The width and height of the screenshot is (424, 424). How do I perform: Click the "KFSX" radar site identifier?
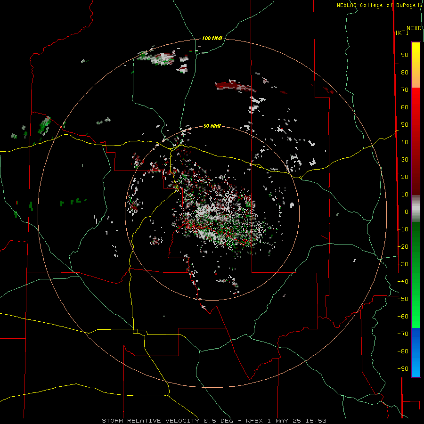(254, 421)
